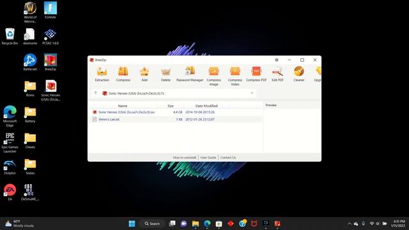409x230 pixels.
Task: Open File Explorer from taskbar
Action: 196,224
